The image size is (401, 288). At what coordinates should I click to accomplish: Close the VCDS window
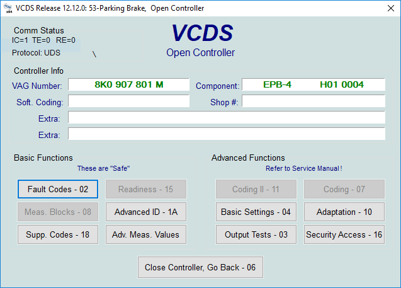(x=391, y=8)
